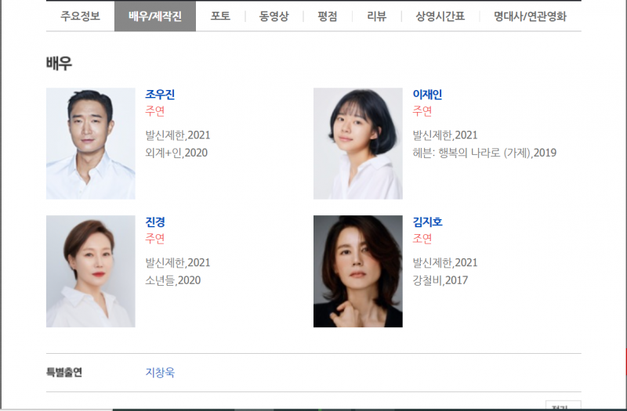Select the 배우/제작진 tab
Screen dimensions: 627x411
pos(155,16)
